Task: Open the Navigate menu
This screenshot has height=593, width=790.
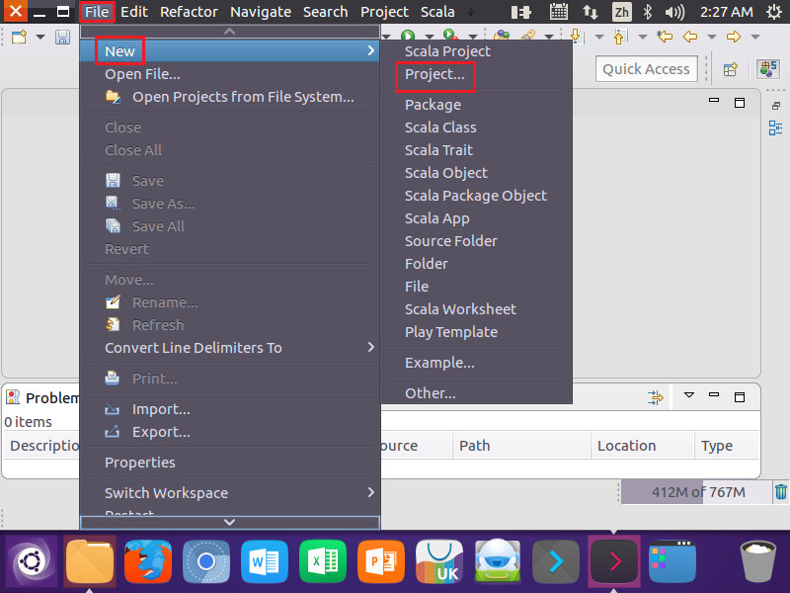Action: 261,12
